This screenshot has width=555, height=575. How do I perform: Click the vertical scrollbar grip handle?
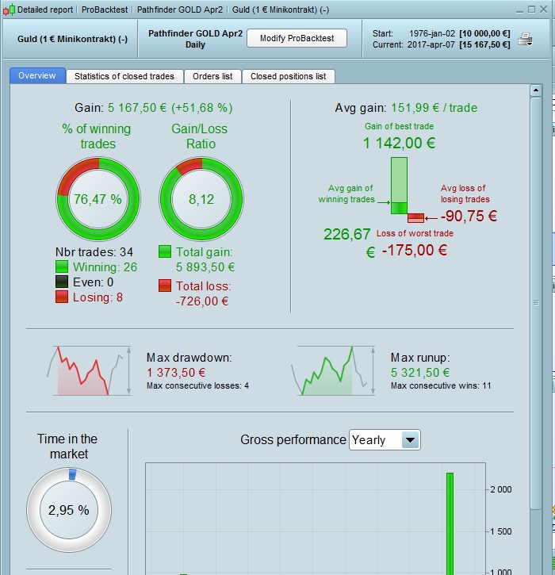pos(536,303)
